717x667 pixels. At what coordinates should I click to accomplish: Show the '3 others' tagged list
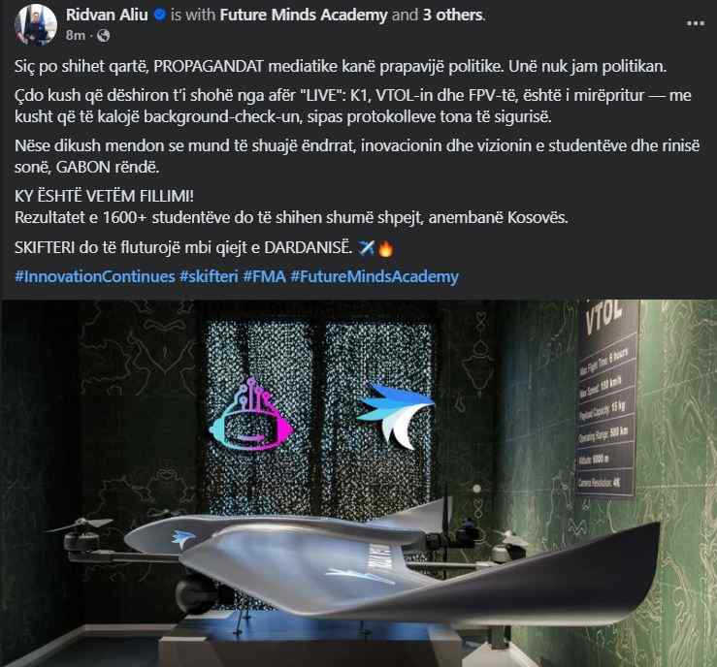coord(452,16)
